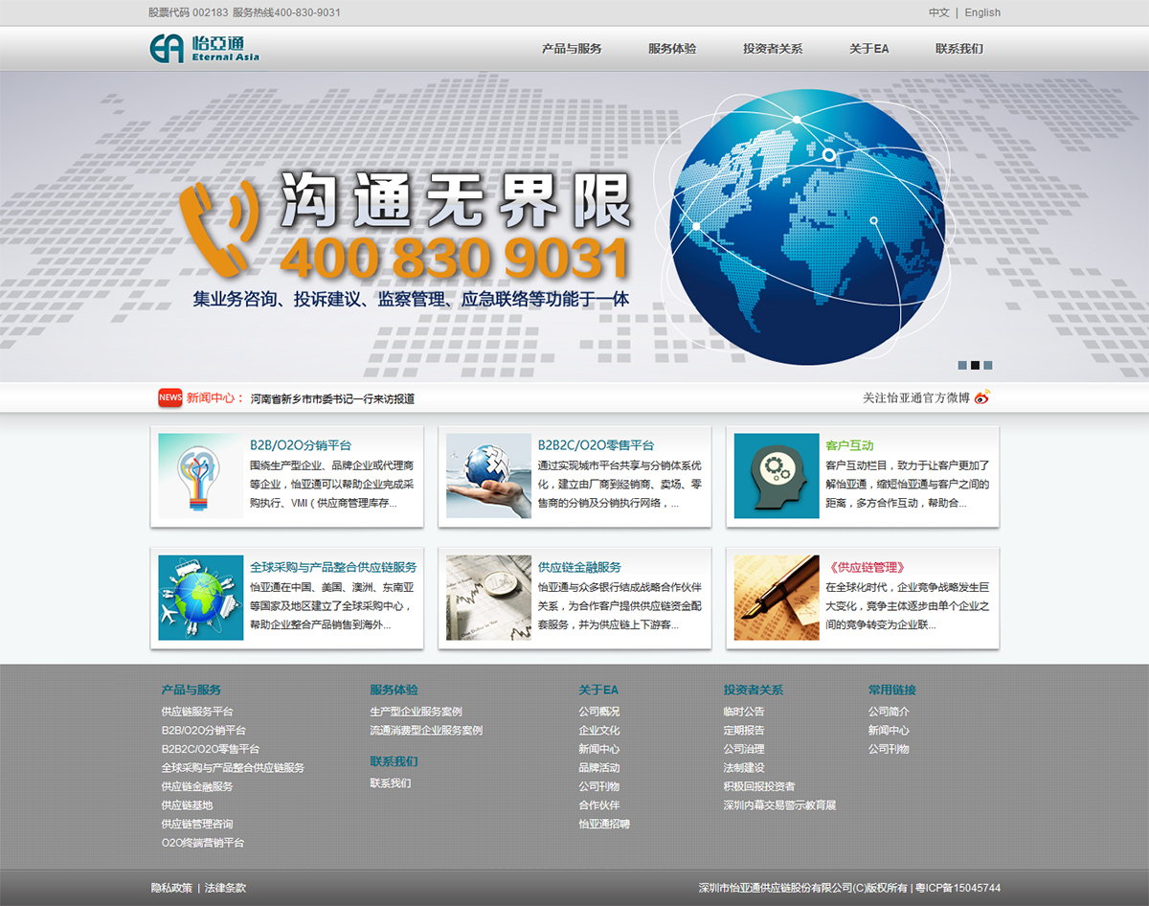Select the head-with-gears customer interaction icon
1149x906 pixels.
tap(776, 476)
